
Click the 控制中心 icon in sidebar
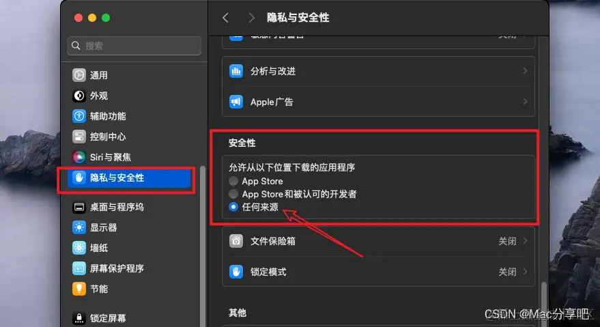(79, 137)
